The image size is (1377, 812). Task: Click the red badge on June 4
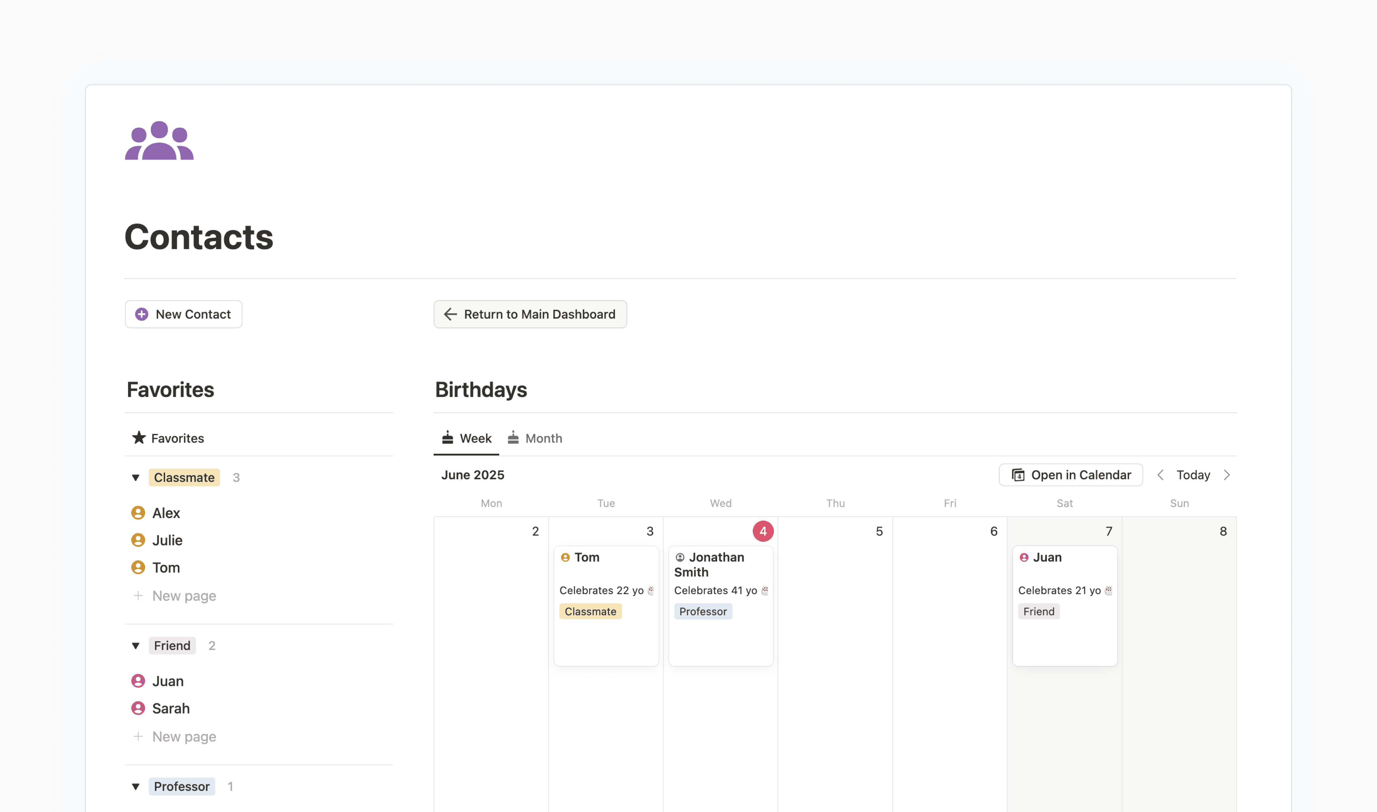(763, 530)
